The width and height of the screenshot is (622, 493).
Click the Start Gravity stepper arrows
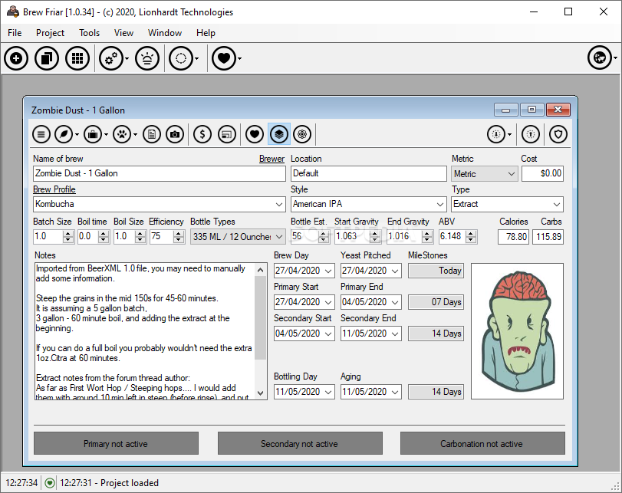click(x=374, y=237)
